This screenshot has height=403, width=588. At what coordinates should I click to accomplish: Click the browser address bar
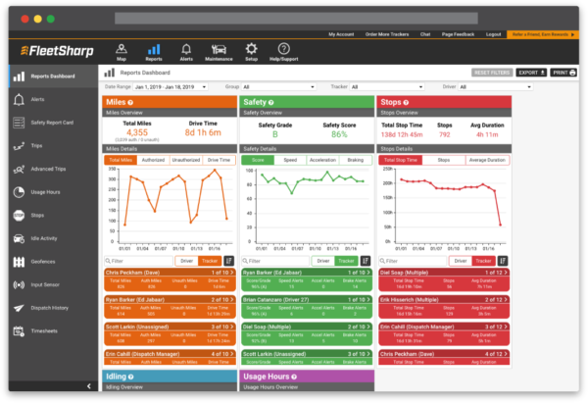(x=296, y=19)
